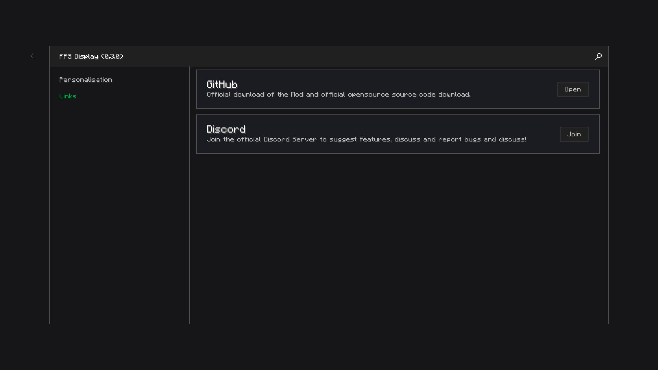Screen dimensions: 658x370
Task: Open the GitHub link button
Action: (x=573, y=89)
